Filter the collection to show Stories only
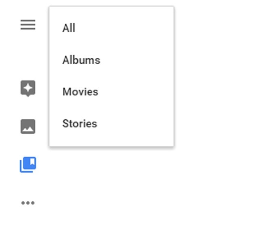Screen dimensions: 259x230 click(x=112, y=124)
